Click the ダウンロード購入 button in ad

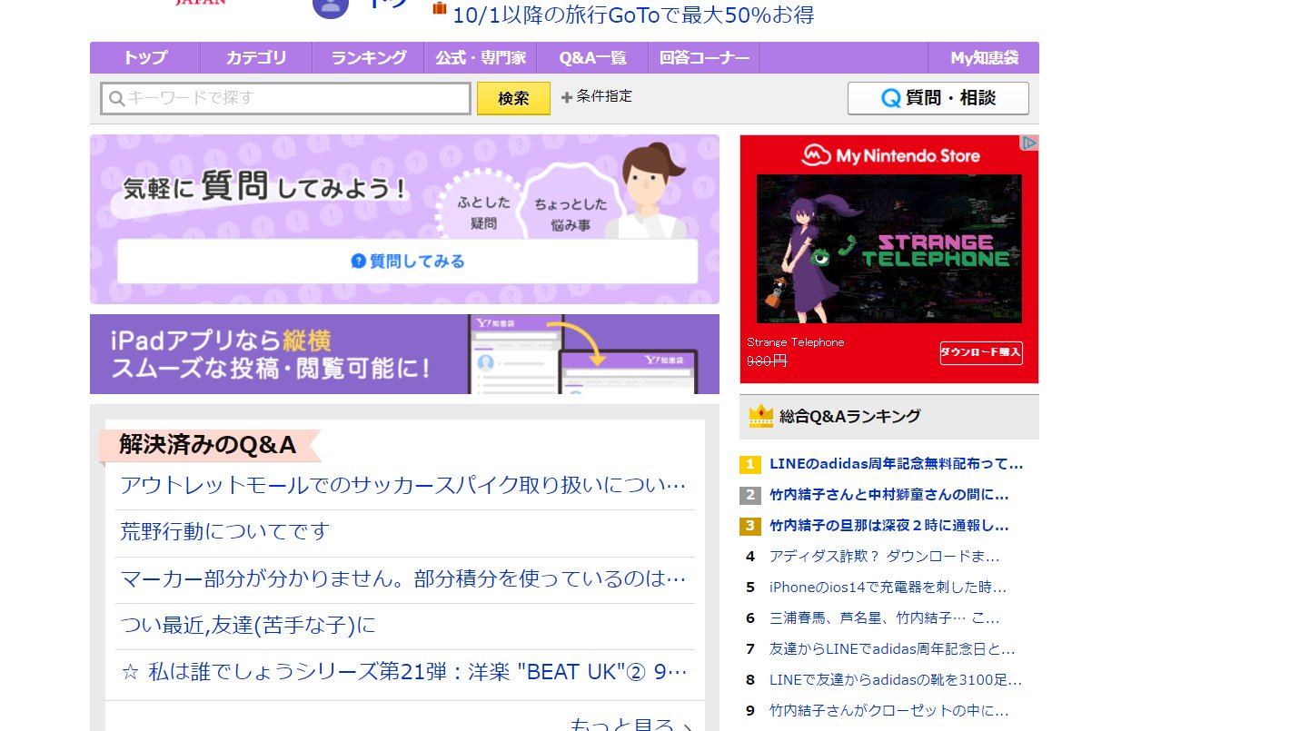tap(981, 352)
